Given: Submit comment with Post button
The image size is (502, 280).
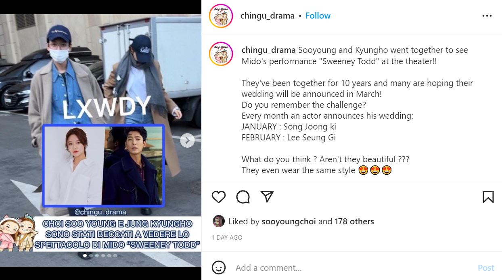Looking at the screenshot, I should (486, 267).
